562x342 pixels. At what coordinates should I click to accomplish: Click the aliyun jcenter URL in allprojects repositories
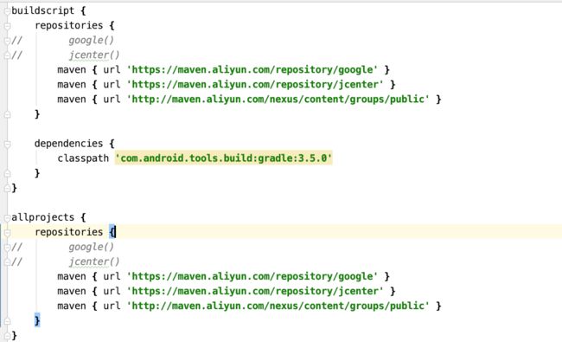[x=255, y=291]
